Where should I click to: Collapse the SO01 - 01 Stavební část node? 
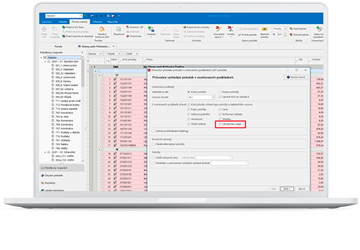45,62
